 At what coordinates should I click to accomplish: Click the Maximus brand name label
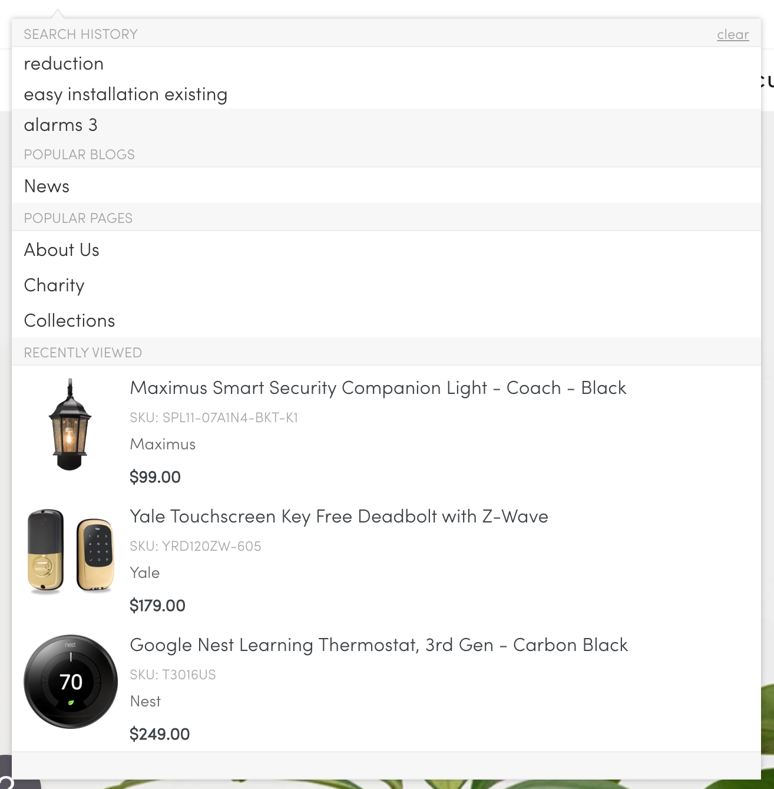[x=163, y=445]
